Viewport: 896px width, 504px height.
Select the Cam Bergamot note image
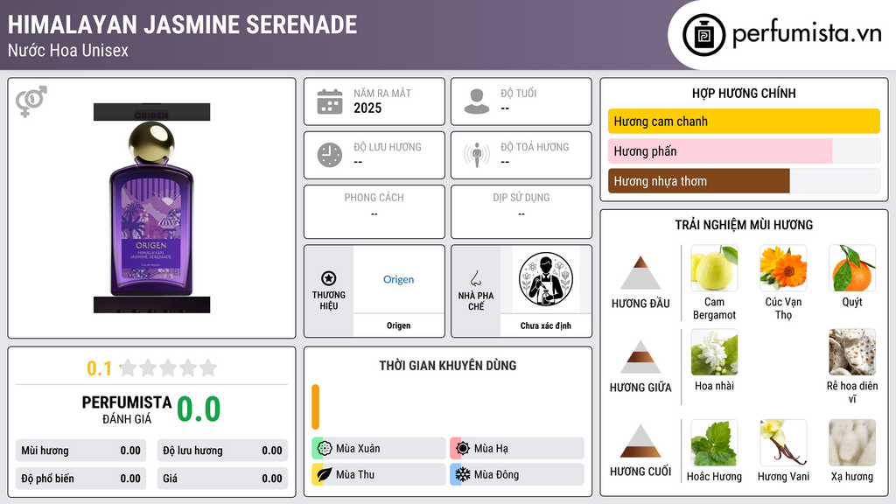pyautogui.click(x=714, y=268)
